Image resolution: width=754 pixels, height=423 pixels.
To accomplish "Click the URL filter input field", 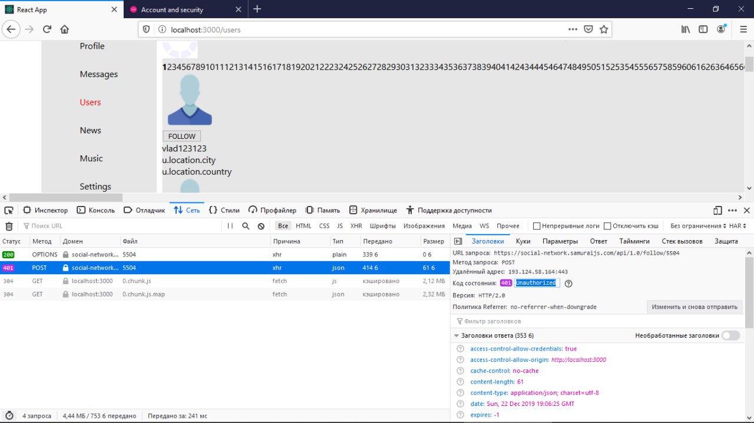I will click(x=118, y=226).
